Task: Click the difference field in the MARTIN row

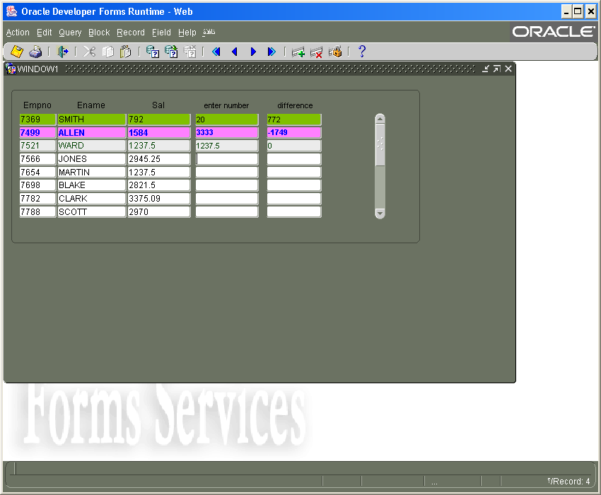Action: (x=294, y=172)
